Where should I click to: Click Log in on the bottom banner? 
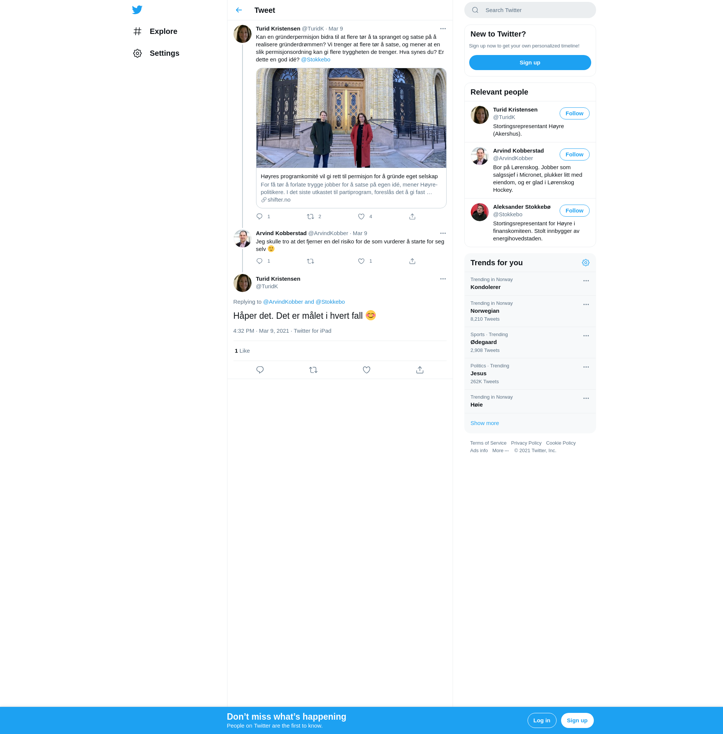(541, 721)
